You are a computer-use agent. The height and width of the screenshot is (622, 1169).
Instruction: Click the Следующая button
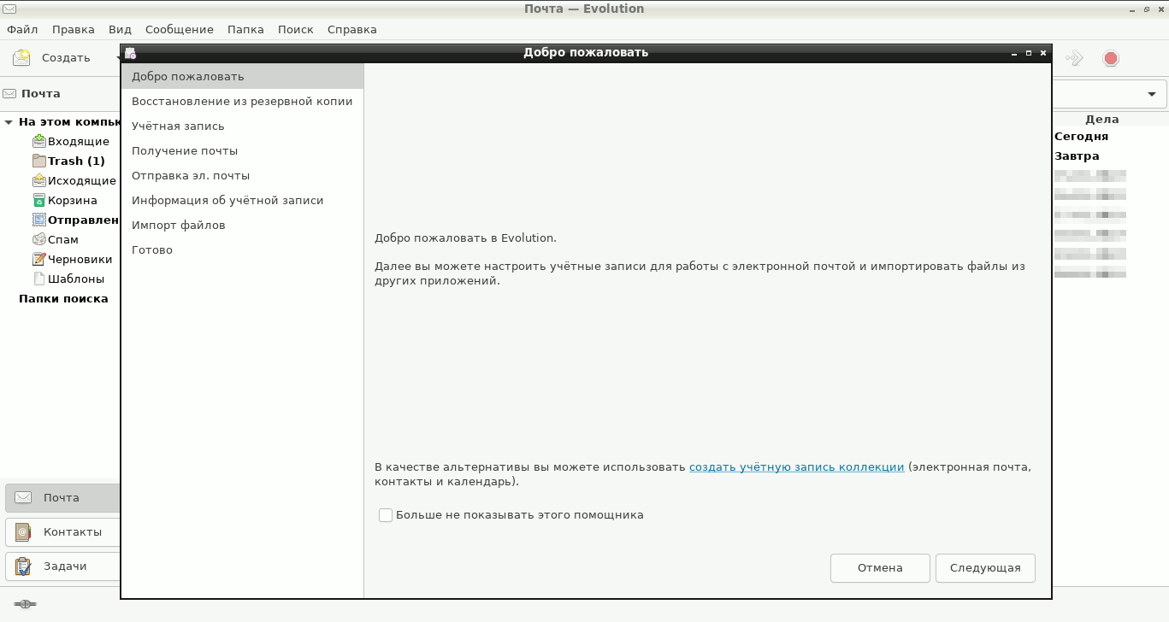985,568
